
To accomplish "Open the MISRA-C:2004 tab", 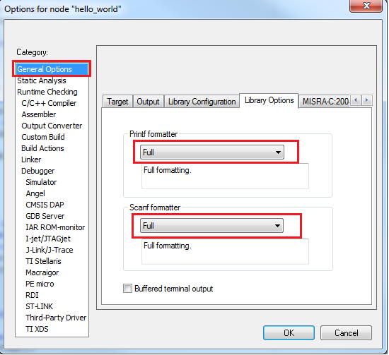I will (x=325, y=102).
